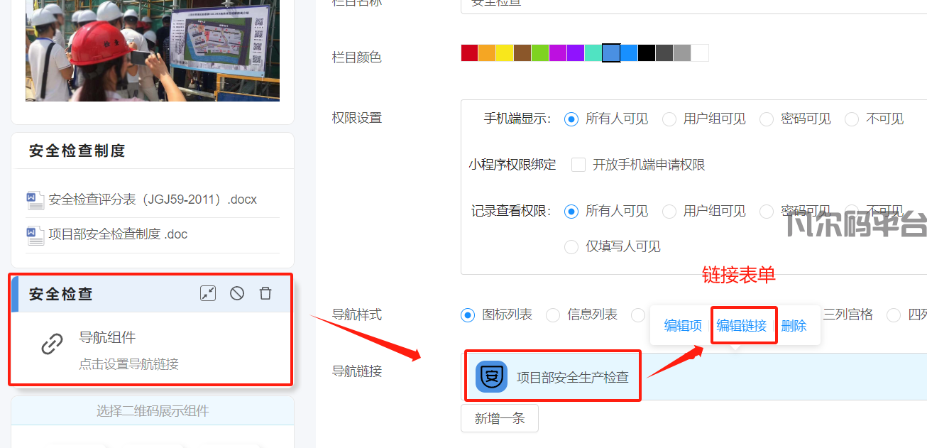
Task: Pick the white column color swatch
Action: pyautogui.click(x=700, y=53)
